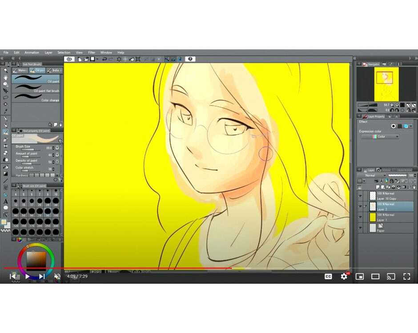Pick the Hand move tool
The width and height of the screenshot is (418, 333).
point(5,77)
